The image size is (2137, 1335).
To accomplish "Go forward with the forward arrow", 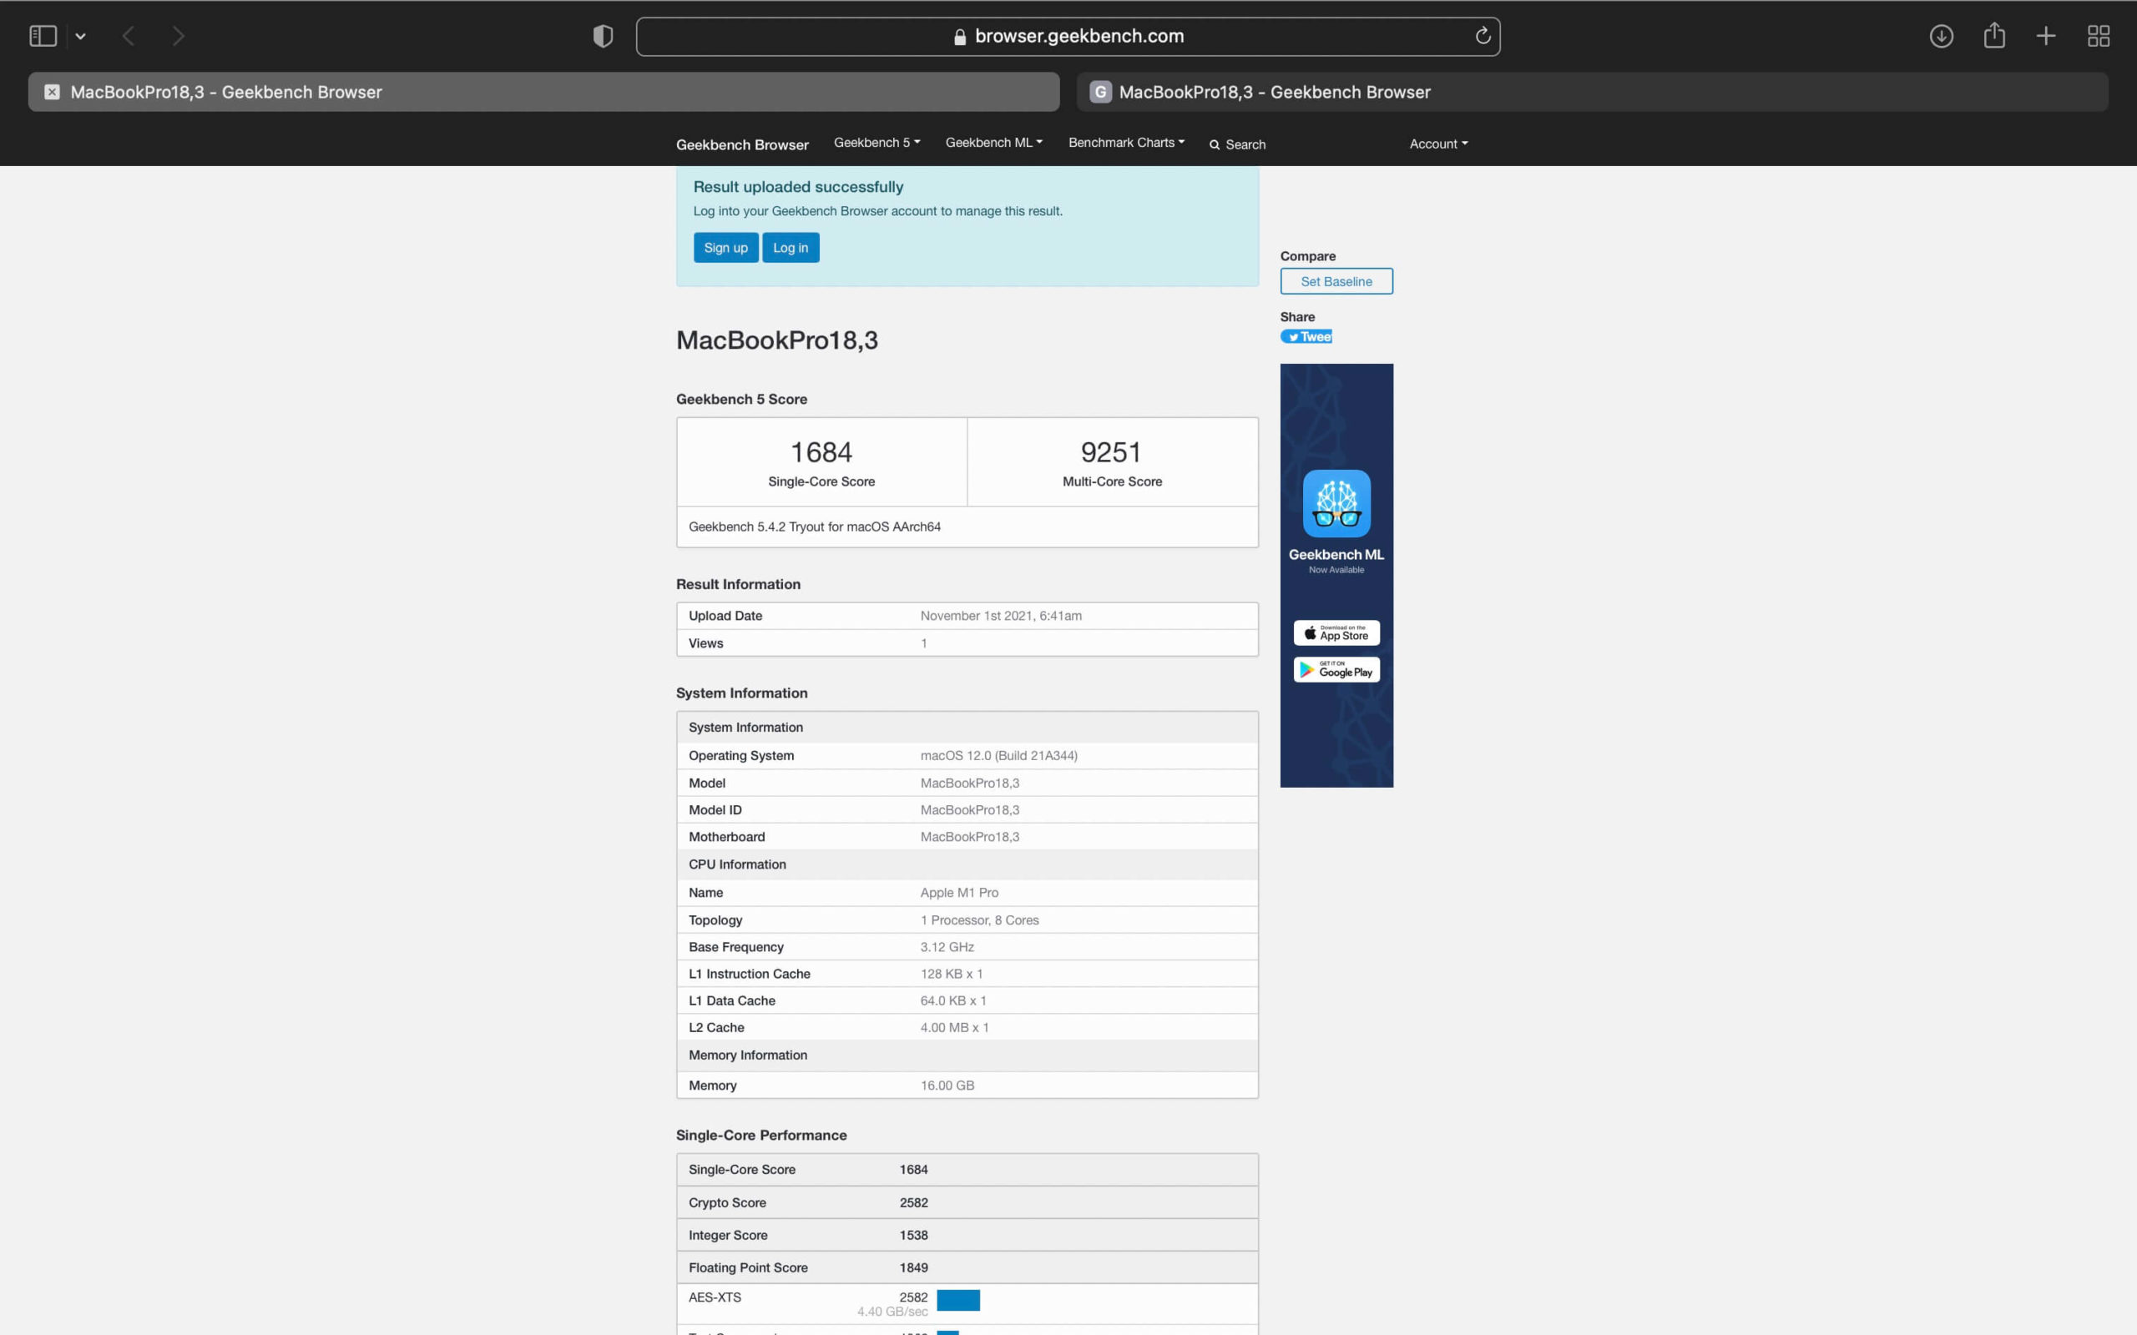I will 179,36.
